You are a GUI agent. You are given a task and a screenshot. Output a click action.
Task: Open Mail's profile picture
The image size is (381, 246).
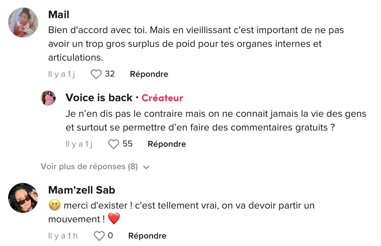[23, 22]
